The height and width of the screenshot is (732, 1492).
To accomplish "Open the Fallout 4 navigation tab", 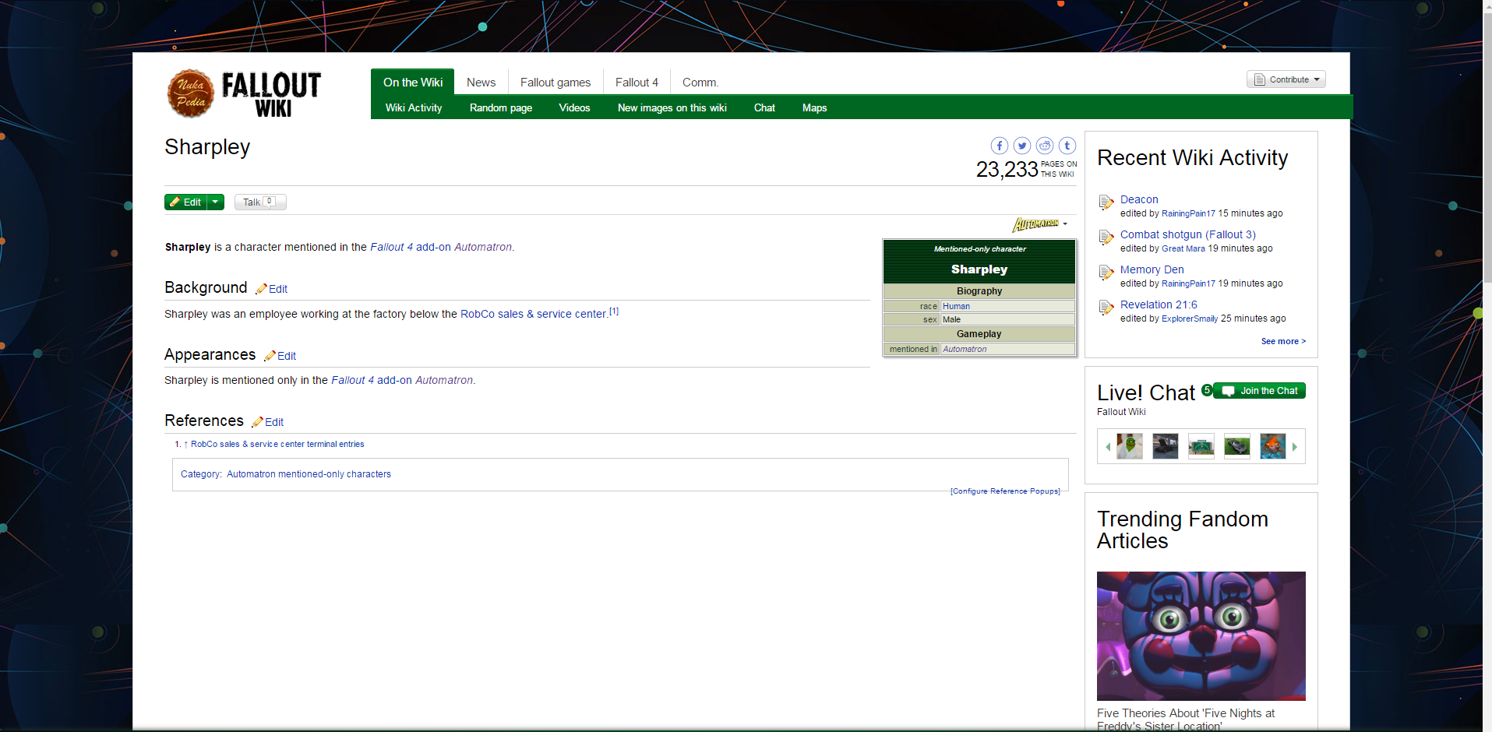I will (637, 82).
